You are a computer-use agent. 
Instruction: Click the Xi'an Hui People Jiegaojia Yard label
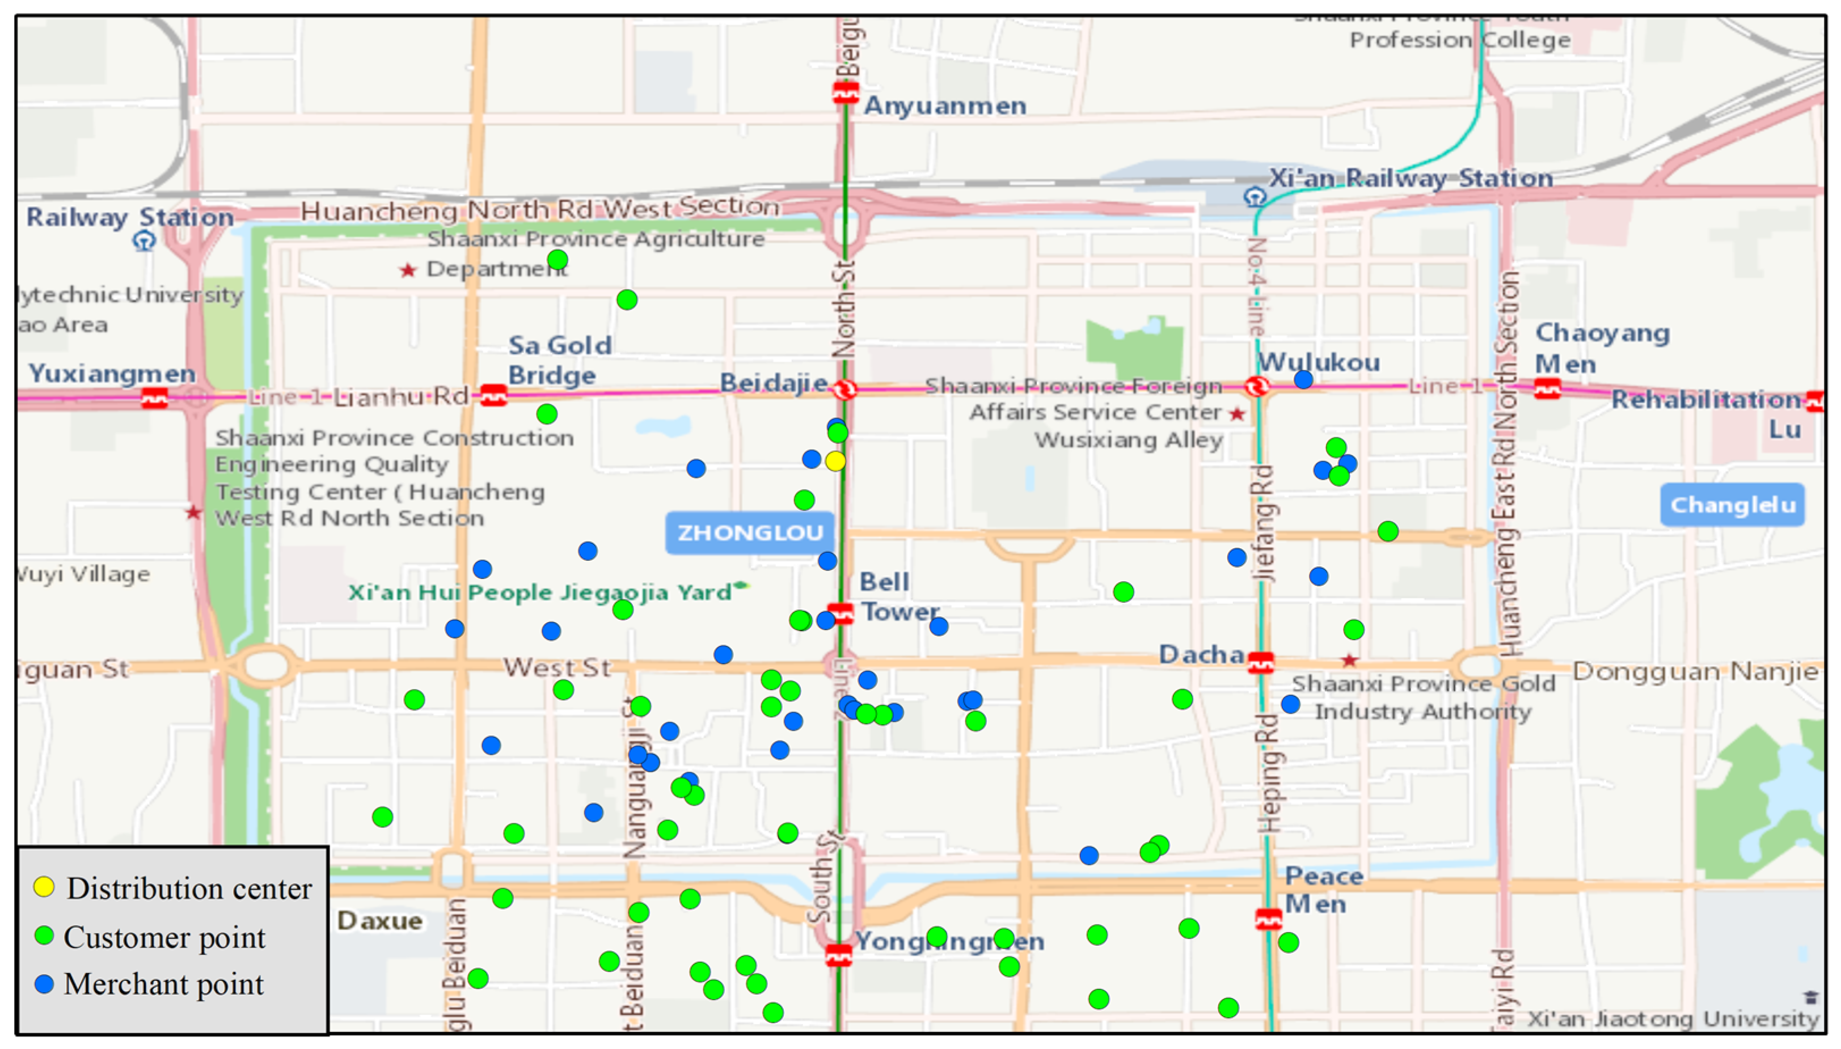pos(541,592)
